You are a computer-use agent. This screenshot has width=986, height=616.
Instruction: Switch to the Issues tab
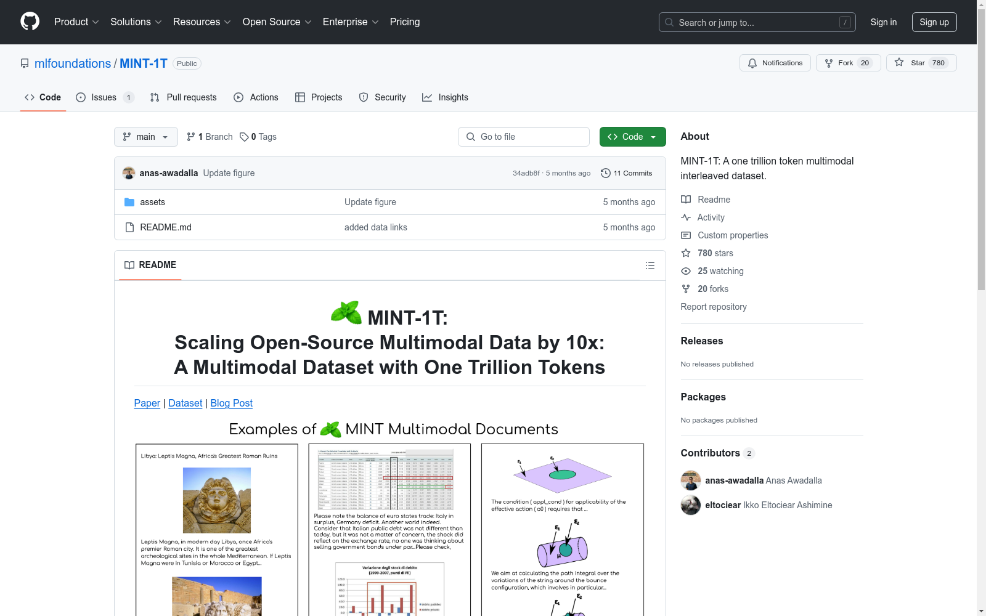tap(105, 97)
